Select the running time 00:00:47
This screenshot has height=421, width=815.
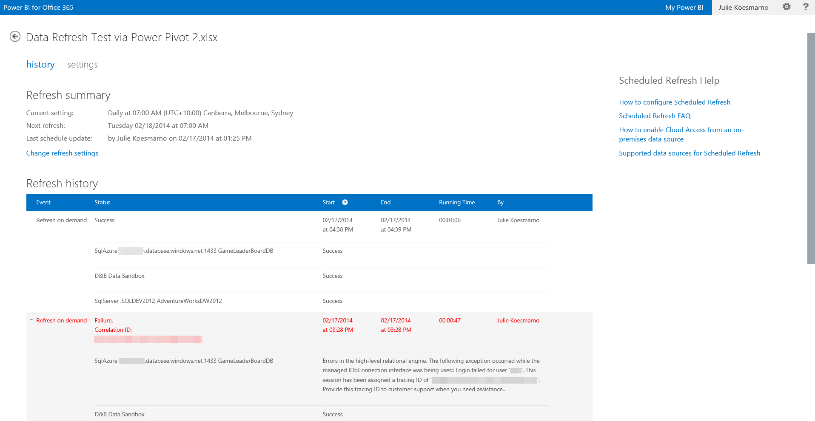(450, 320)
